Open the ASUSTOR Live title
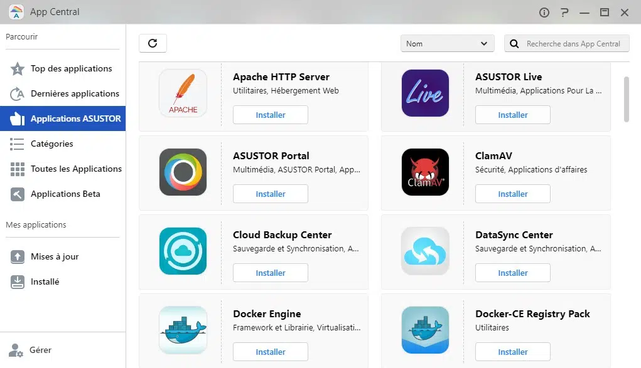Image resolution: width=641 pixels, height=368 pixels. 509,76
